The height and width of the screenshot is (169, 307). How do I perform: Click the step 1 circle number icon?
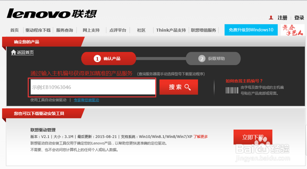(97, 59)
